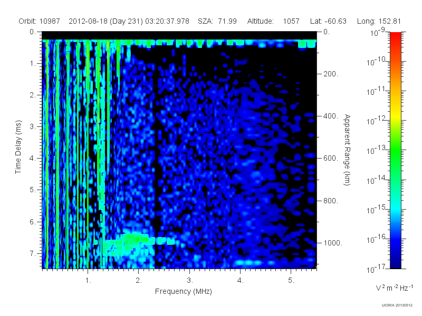Image resolution: width=422 pixels, height=316 pixels.
Task: Click the V² m⁻² Hz⁻¹ units label
Action: click(394, 288)
